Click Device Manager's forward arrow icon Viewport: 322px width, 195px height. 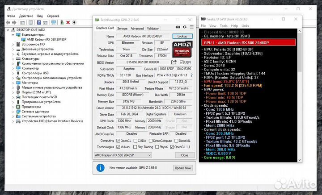pyautogui.click(x=14, y=22)
